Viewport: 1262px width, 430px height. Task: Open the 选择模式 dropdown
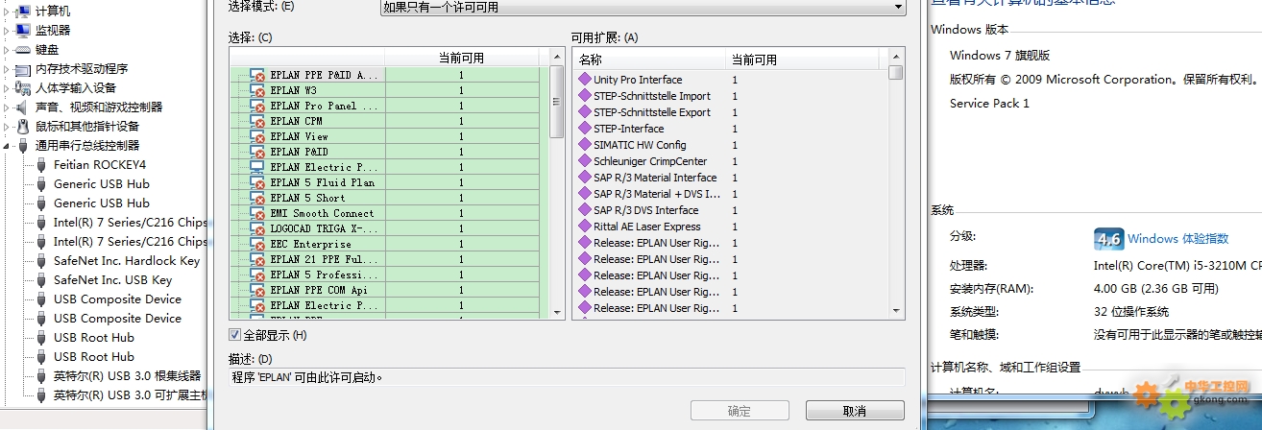pyautogui.click(x=643, y=8)
